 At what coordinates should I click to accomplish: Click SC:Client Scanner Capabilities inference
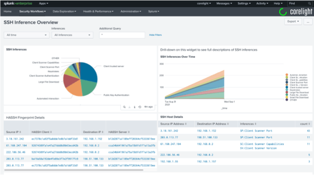pyautogui.click(x=262, y=144)
